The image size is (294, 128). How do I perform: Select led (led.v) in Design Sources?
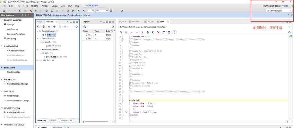coord(51,35)
